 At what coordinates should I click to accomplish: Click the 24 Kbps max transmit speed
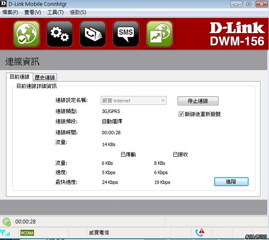110,182
